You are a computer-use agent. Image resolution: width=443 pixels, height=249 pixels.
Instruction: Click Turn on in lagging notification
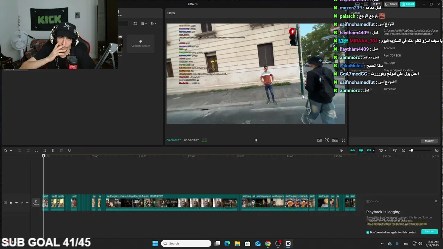(x=430, y=232)
